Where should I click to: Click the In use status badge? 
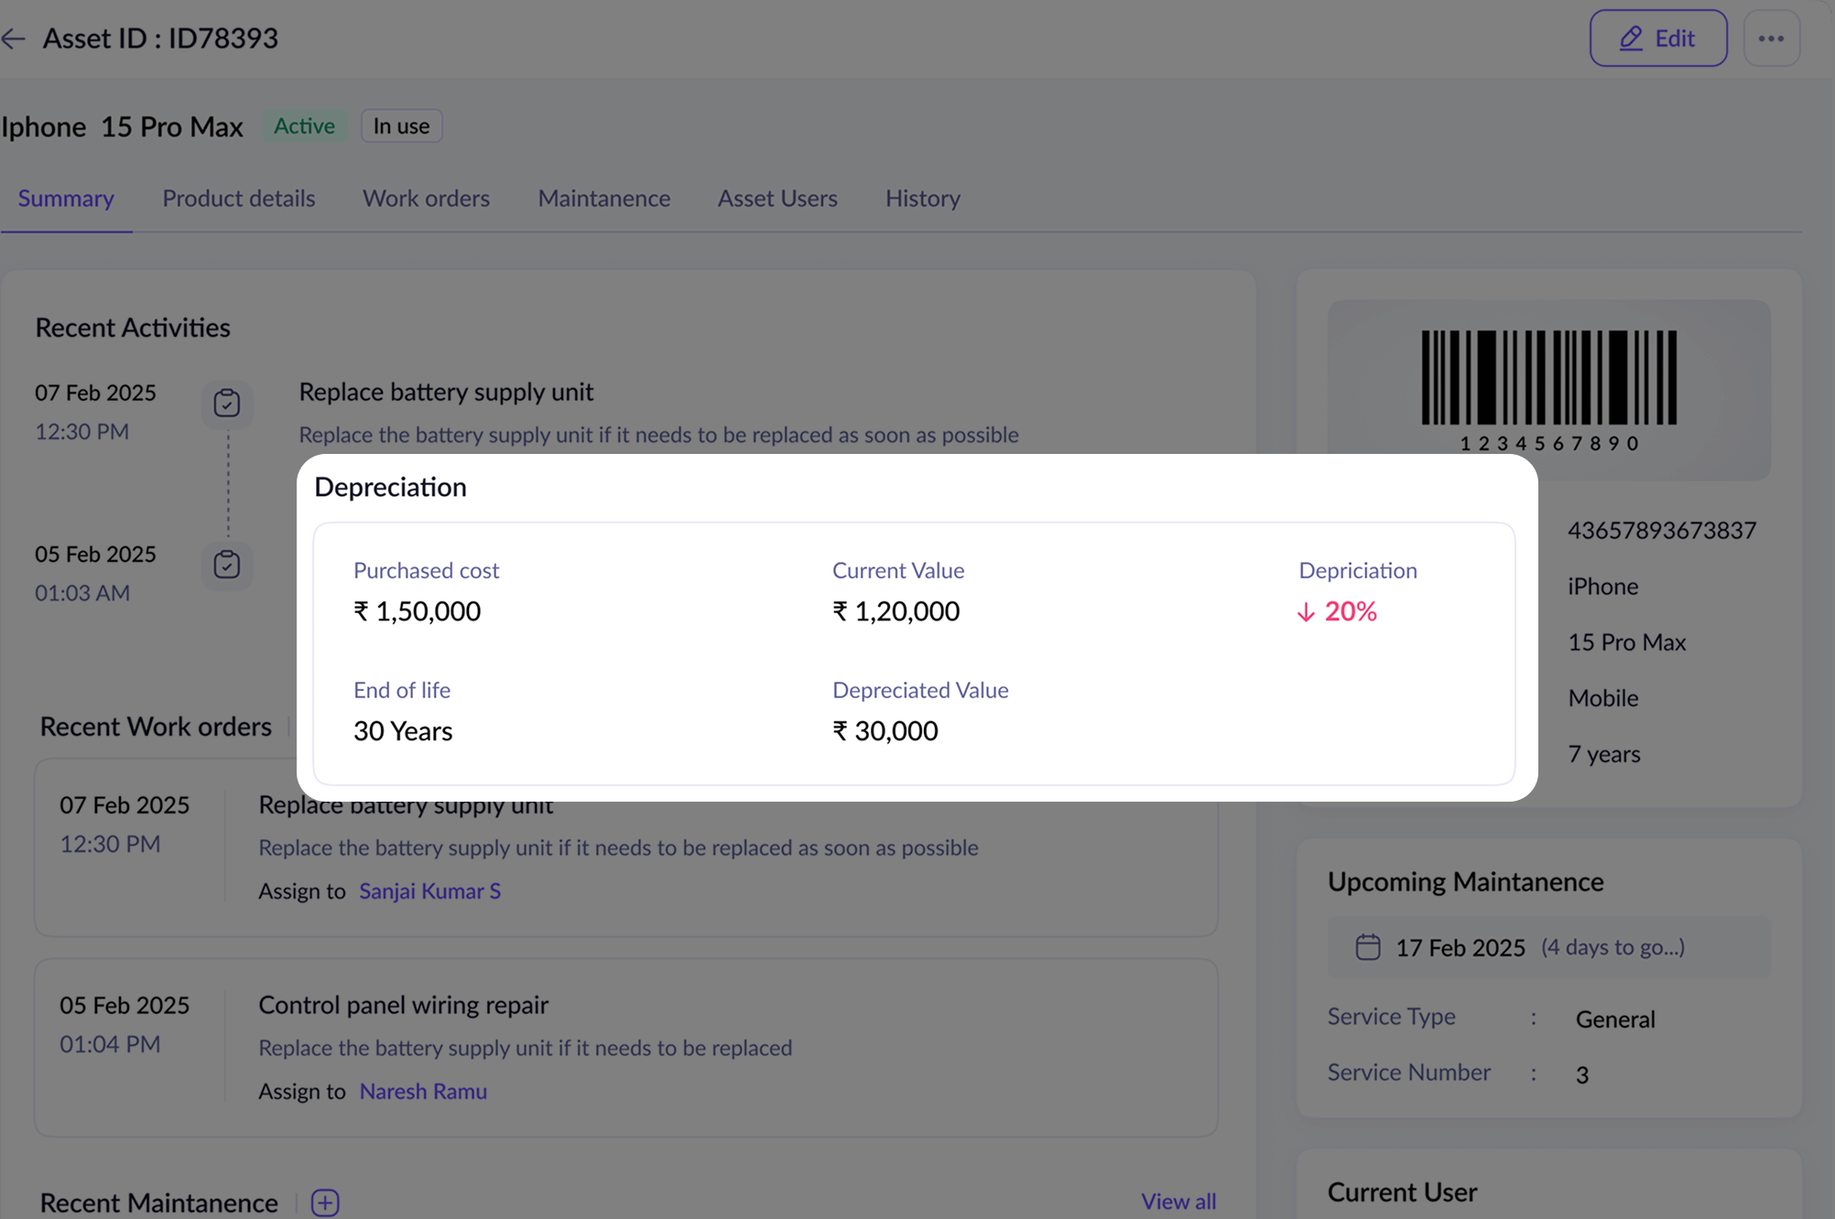(401, 126)
